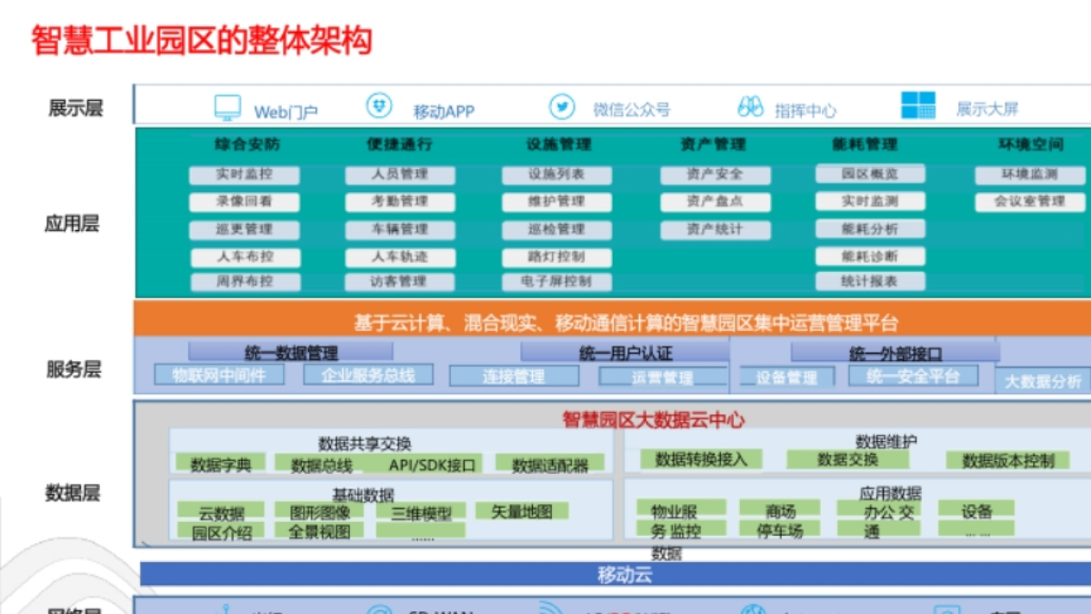This screenshot has width=1091, height=614.
Task: Click the 人车轨迹 box
Action: pyautogui.click(x=399, y=257)
